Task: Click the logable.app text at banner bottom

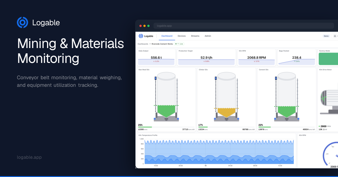Action: (29, 157)
